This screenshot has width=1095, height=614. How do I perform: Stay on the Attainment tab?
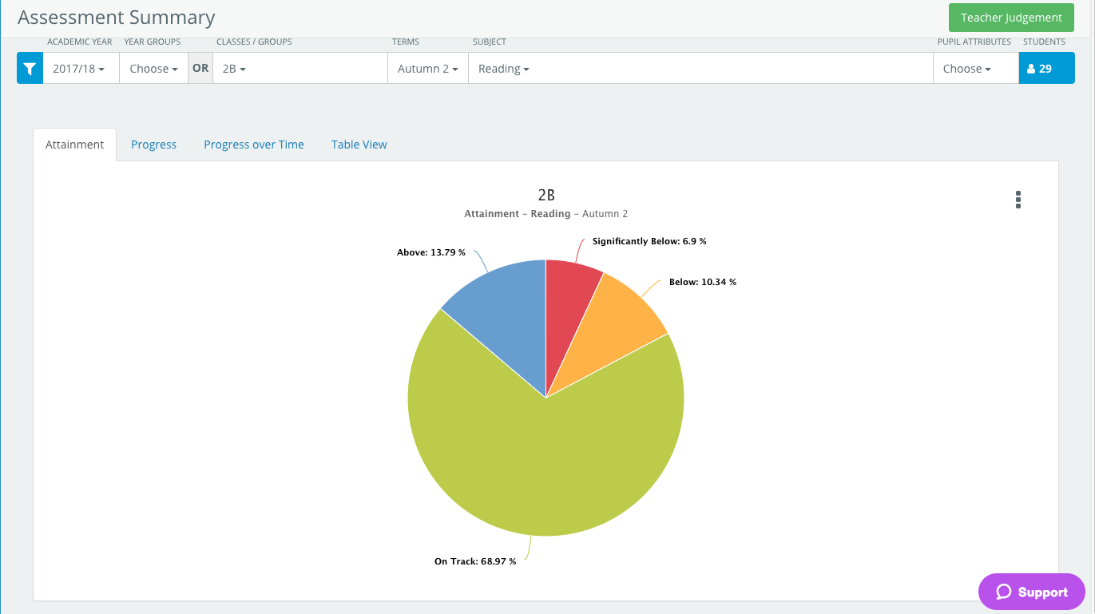click(74, 145)
